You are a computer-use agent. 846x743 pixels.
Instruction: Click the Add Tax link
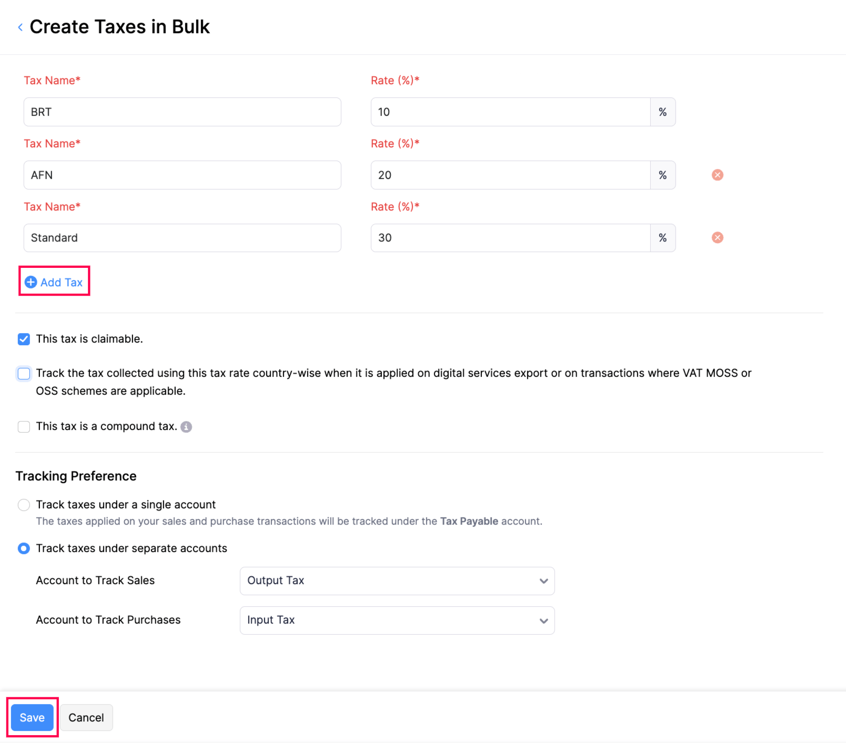point(61,282)
